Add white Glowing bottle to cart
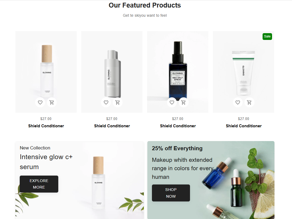The width and height of the screenshot is (292, 219). 117,102
